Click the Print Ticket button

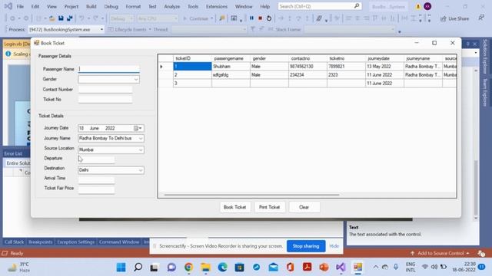pos(269,207)
